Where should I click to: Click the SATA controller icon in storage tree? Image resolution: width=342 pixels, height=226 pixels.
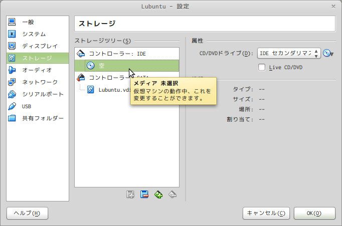(81, 78)
